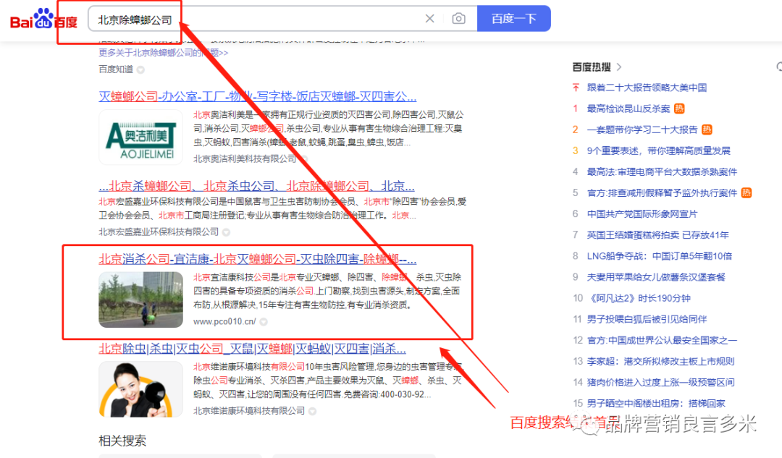Screen dimensions: 782x458
Task: Click 热 badge beside 一套题带你学习二十大报告
Action: click(707, 130)
